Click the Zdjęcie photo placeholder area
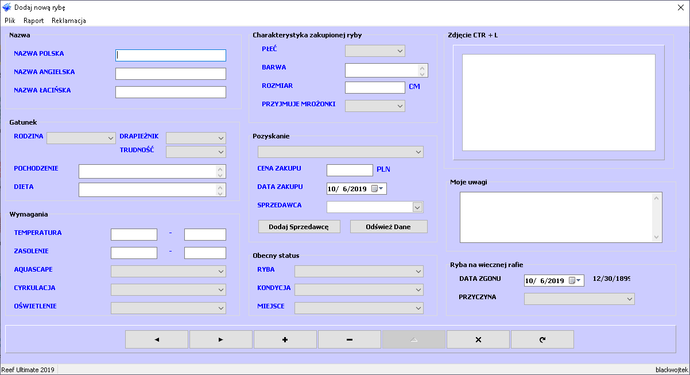Image resolution: width=690 pixels, height=375 pixels. (559, 103)
